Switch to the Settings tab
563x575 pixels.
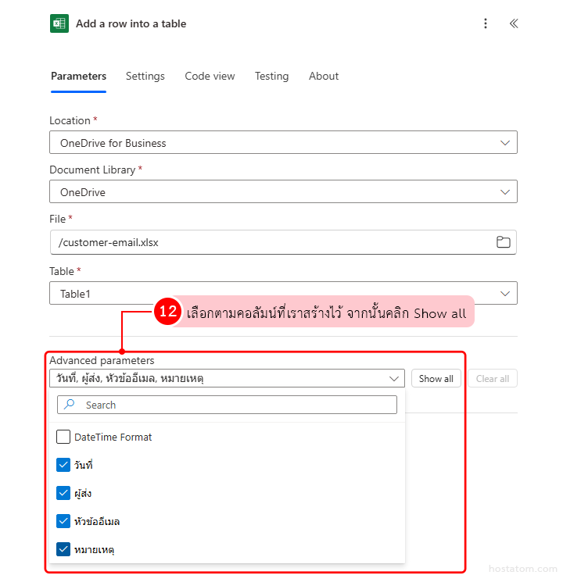tap(145, 76)
